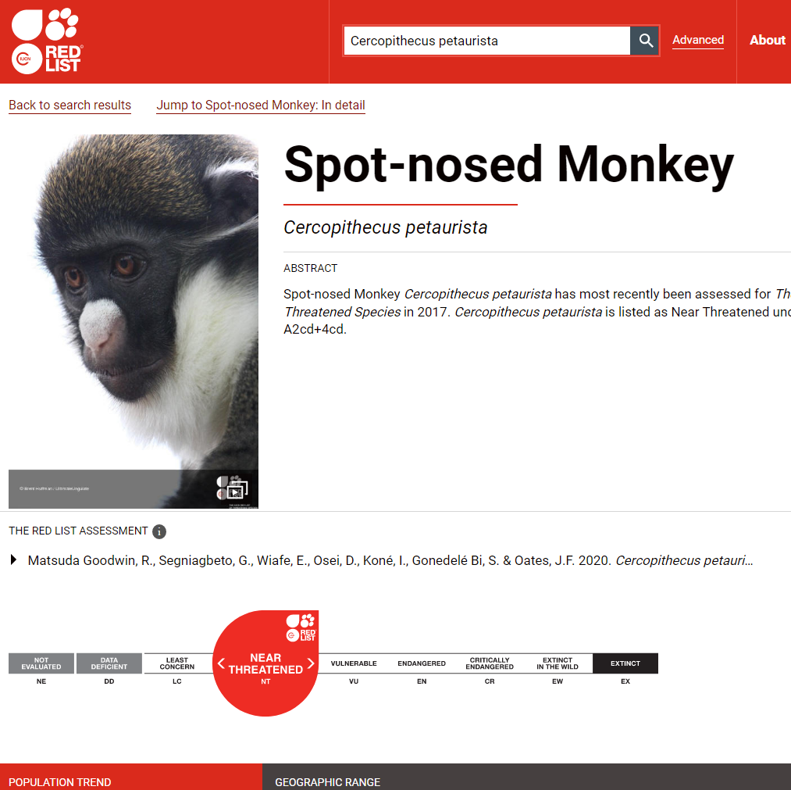Click the Matsuda Goodwin 2020 citation text
Screen dimensions: 791x790
click(x=390, y=560)
